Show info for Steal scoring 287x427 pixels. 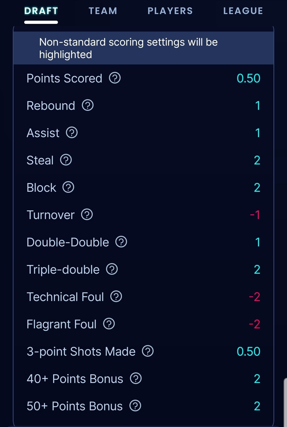[66, 160]
